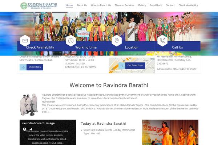Click the share arrow icon on video
218x145 pixels.
click(x=31, y=129)
